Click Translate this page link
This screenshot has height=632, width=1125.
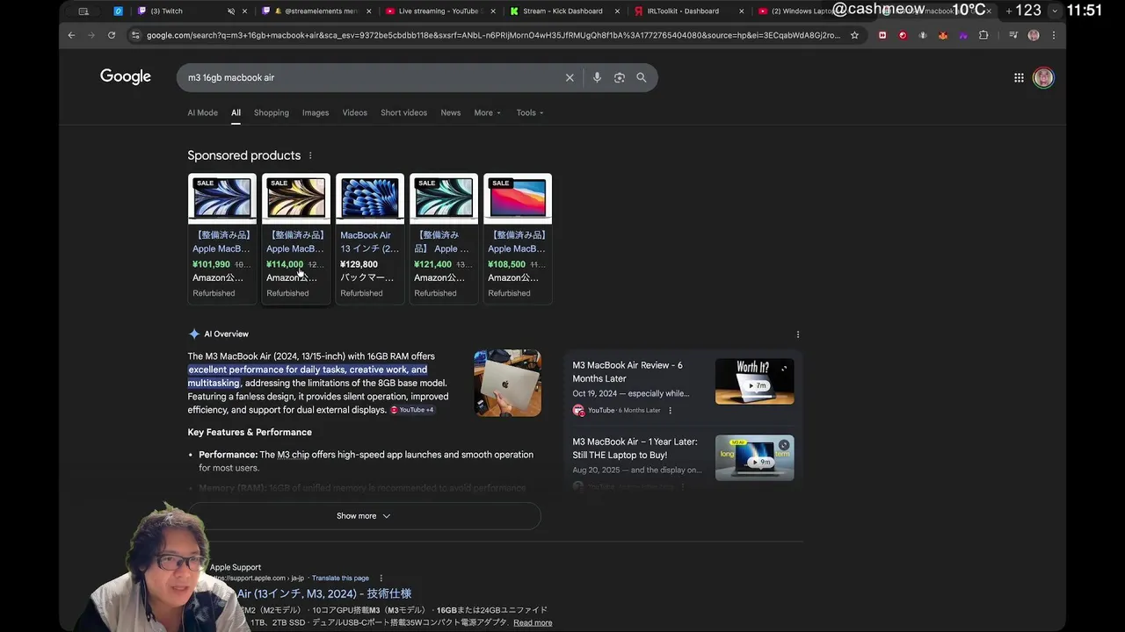pos(340,578)
